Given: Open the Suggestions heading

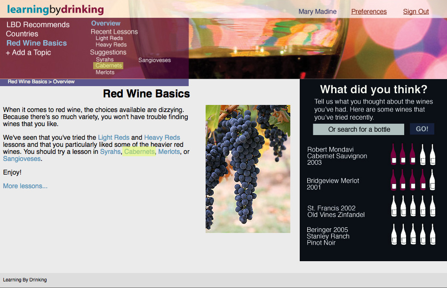Looking at the screenshot, I should (108, 52).
